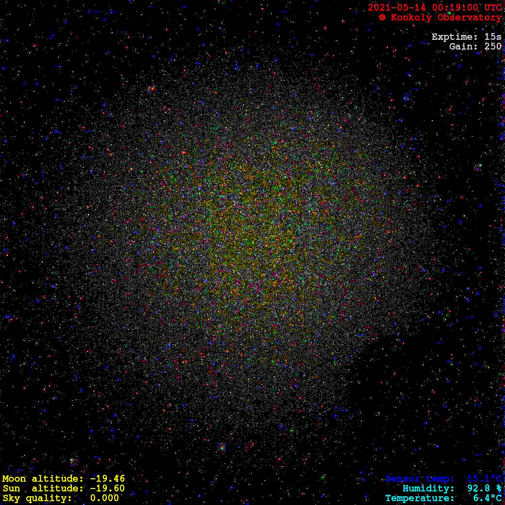Click the Sun altitude value -19.60
The width and height of the screenshot is (505, 505).
107,488
